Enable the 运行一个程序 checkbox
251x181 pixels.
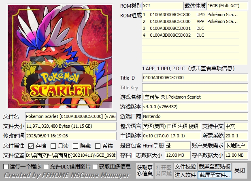6,166
